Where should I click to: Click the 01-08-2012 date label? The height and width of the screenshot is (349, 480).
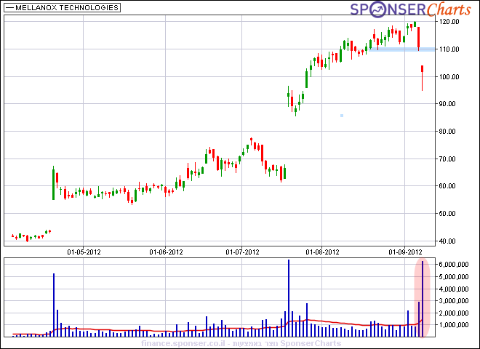(x=323, y=252)
